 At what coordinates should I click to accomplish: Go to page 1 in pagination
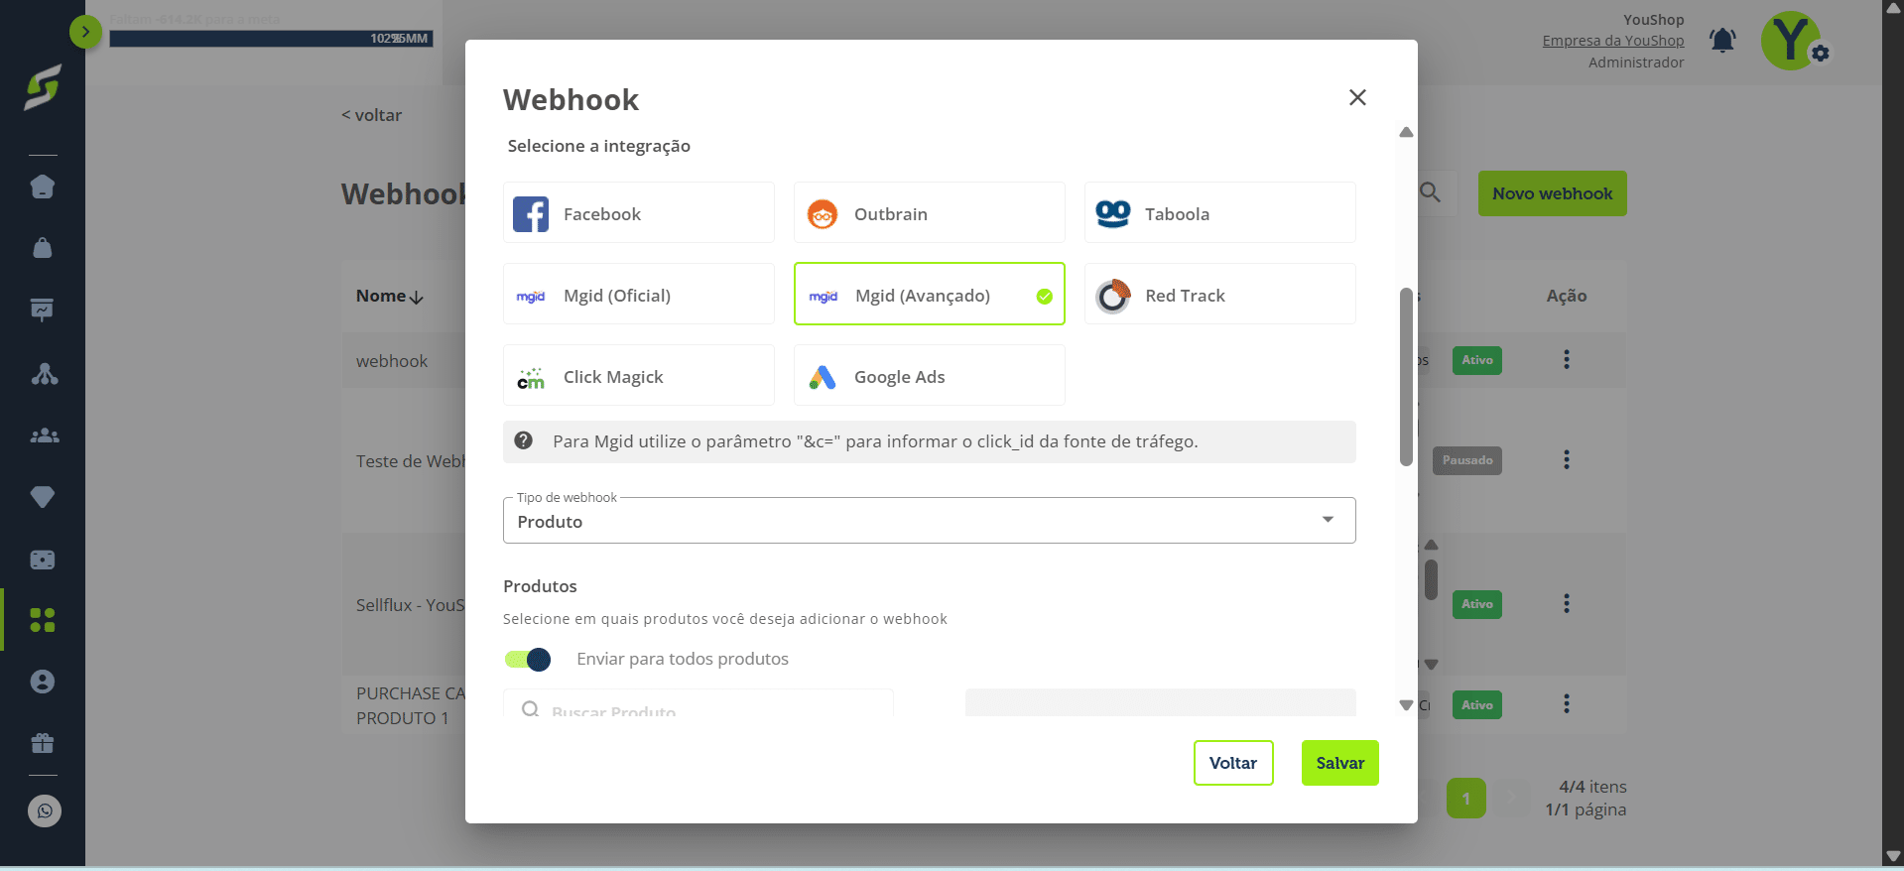[x=1465, y=799]
